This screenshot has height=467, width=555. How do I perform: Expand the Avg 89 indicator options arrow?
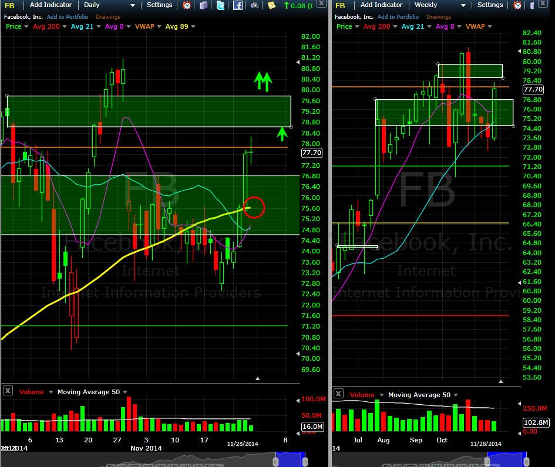click(x=193, y=26)
